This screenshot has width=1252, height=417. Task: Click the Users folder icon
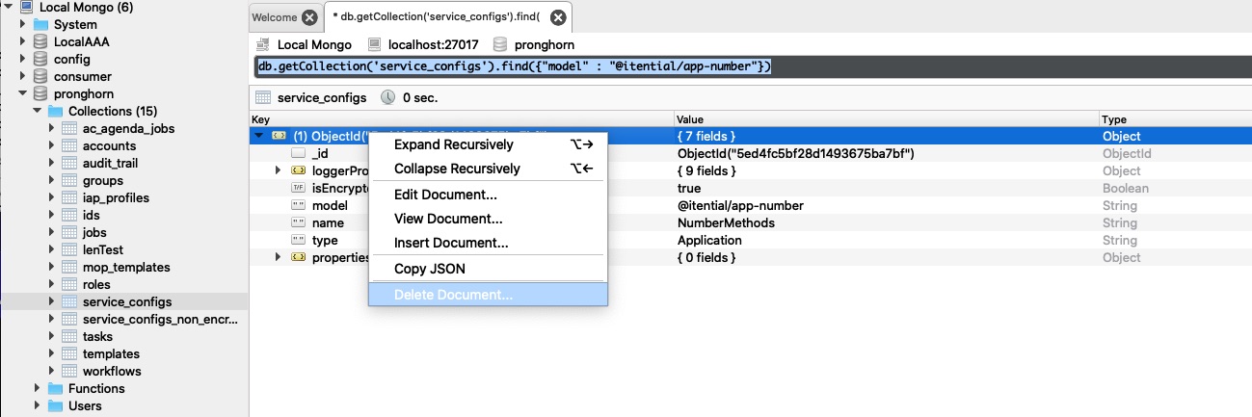[55, 405]
